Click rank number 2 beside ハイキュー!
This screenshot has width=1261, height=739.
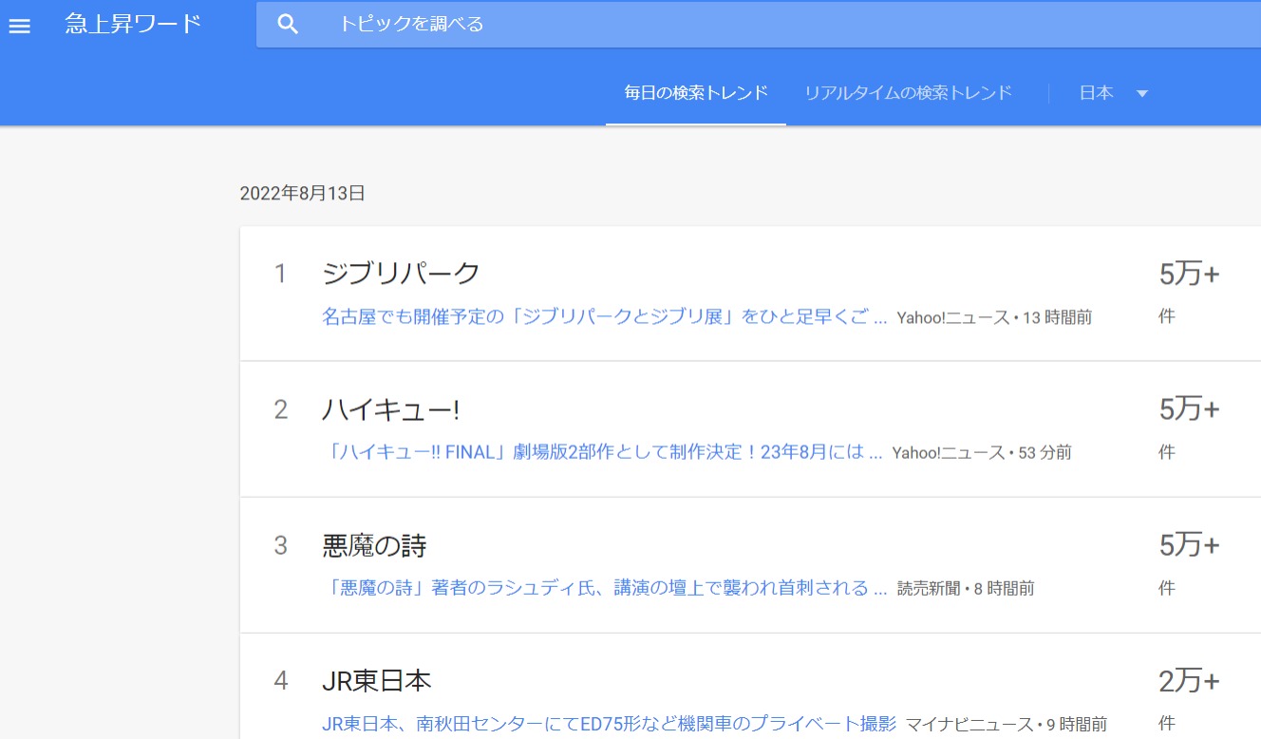[x=280, y=410]
